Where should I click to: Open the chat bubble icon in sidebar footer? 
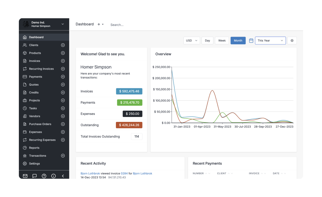(35, 176)
